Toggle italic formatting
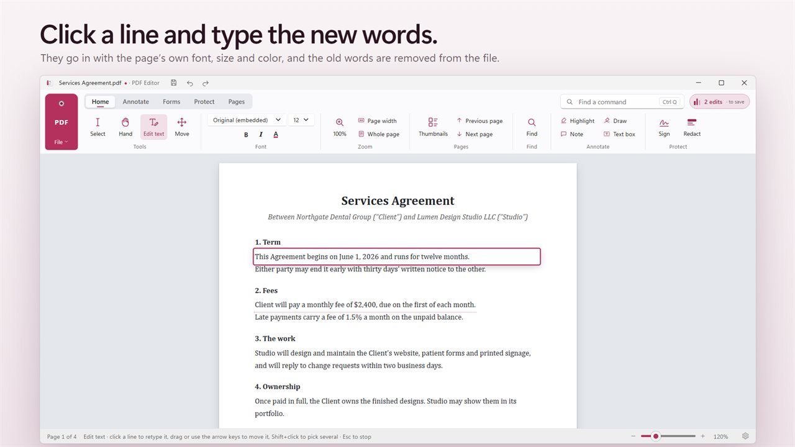 point(261,135)
